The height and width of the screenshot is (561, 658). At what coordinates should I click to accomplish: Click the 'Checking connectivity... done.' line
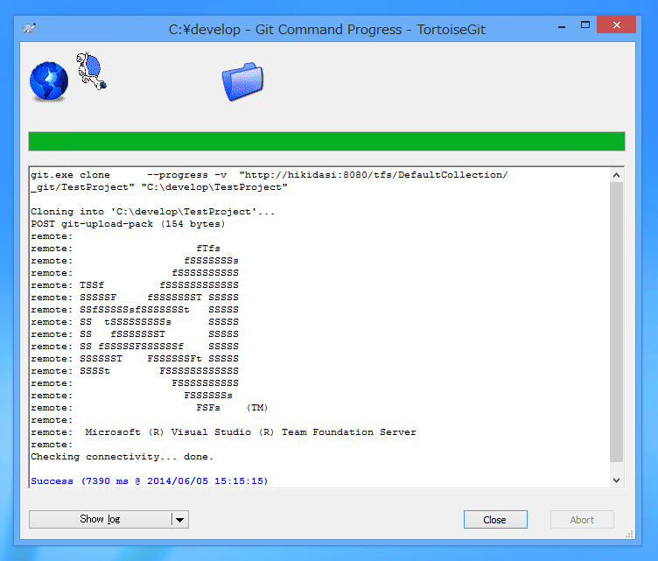click(x=122, y=457)
